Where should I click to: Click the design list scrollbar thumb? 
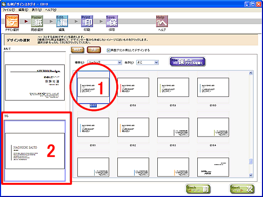click(x=251, y=161)
